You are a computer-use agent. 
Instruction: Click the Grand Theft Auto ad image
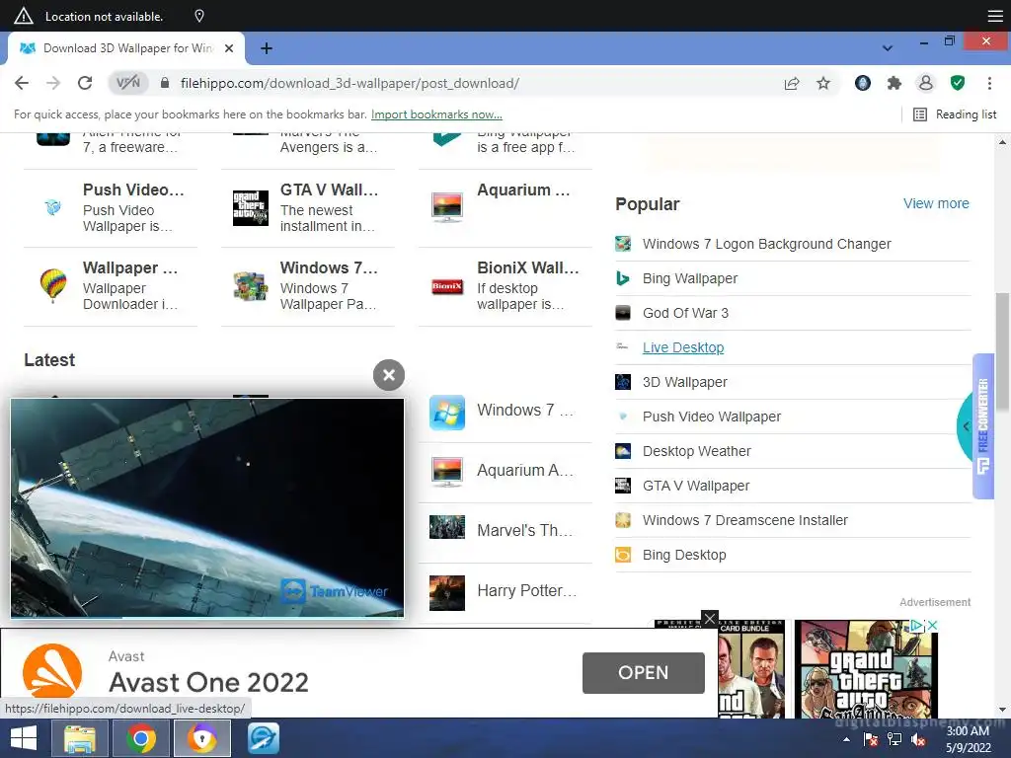point(866,670)
